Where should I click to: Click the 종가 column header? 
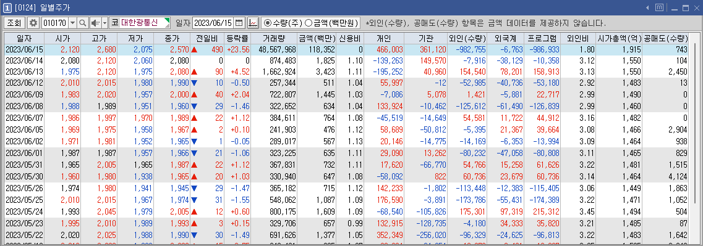(x=172, y=38)
